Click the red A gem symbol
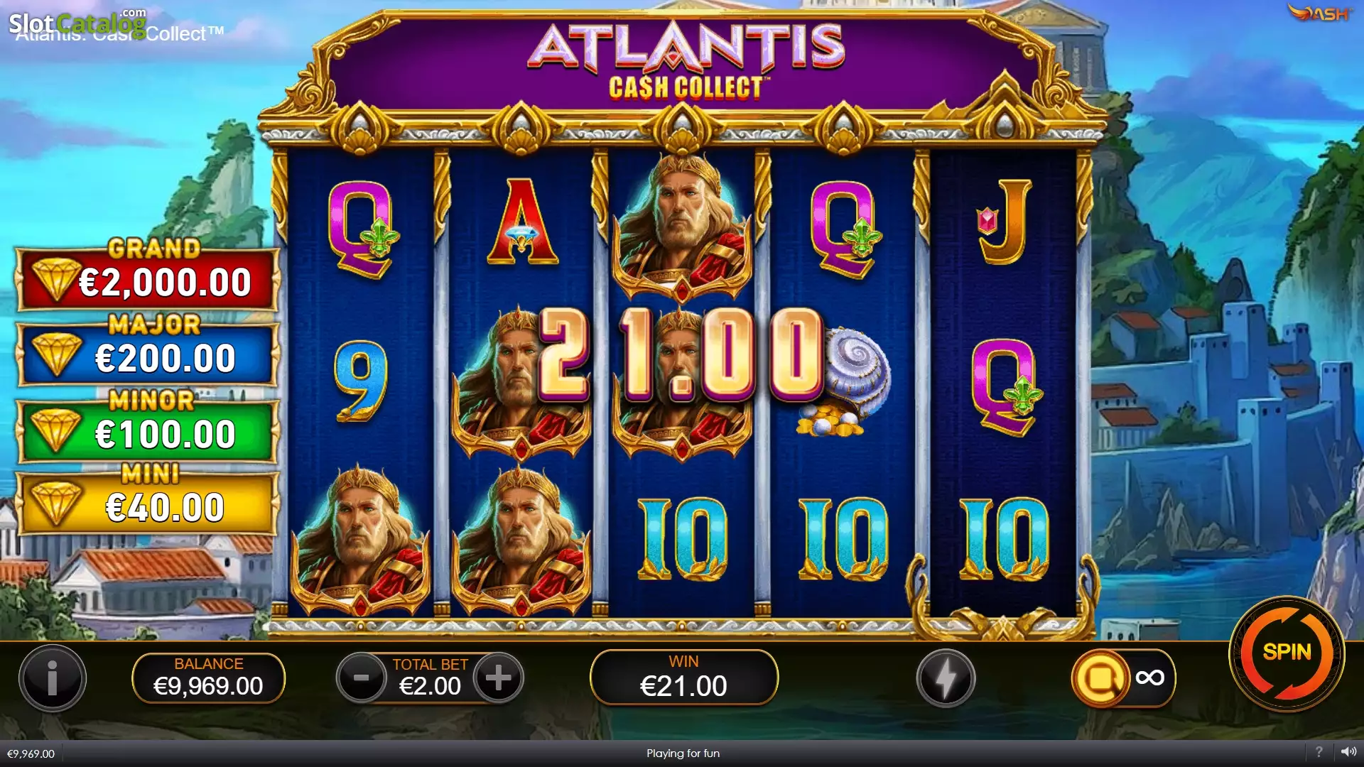This screenshot has height=767, width=1364. pos(522,222)
